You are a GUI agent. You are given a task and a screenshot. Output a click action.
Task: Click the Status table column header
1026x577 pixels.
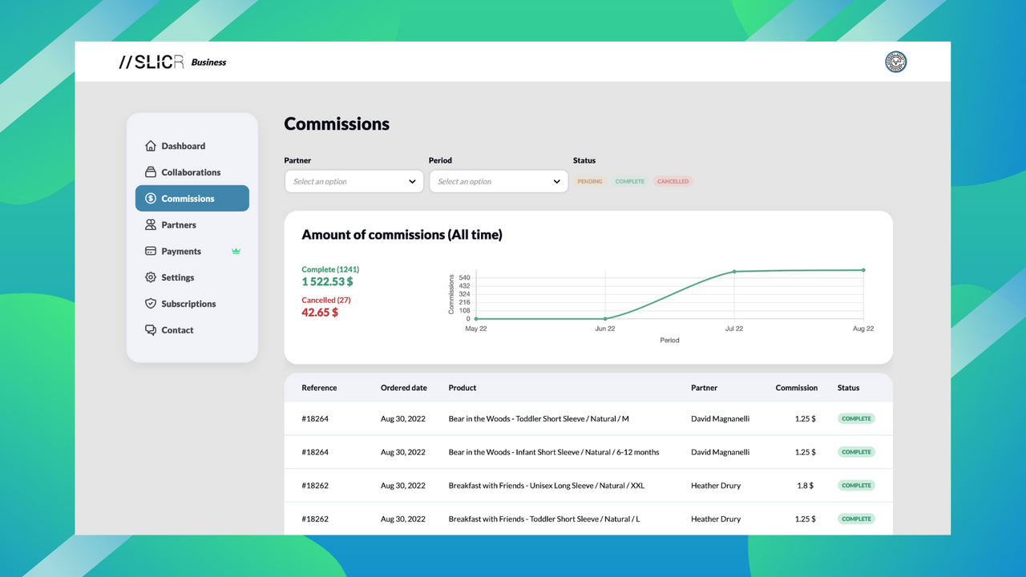pos(848,388)
